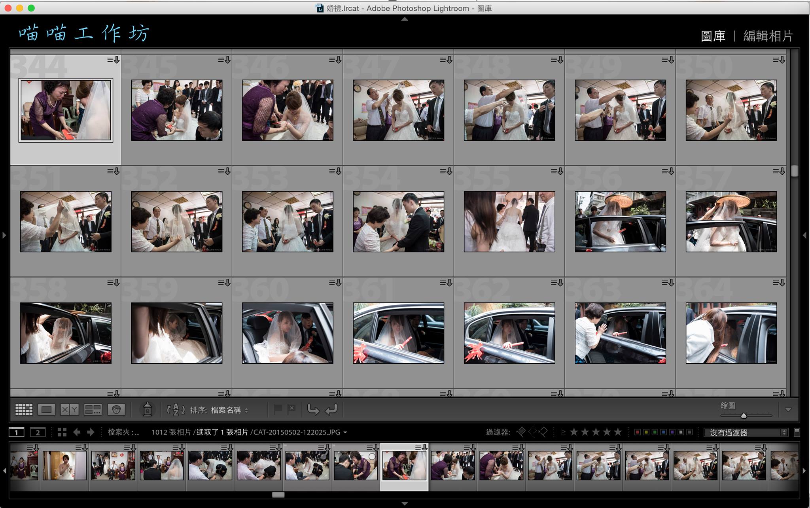810x508 pixels.
Task: Select grid photo 361 thumbnail
Action: [x=399, y=333]
